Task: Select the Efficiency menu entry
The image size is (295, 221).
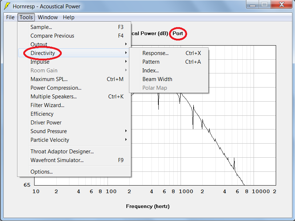Action: coord(74,114)
